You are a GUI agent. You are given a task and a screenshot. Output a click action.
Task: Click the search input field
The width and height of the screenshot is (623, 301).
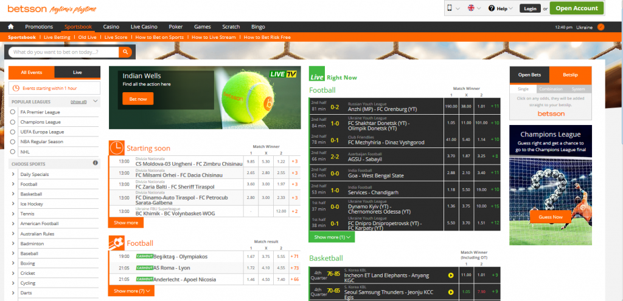tap(63, 52)
